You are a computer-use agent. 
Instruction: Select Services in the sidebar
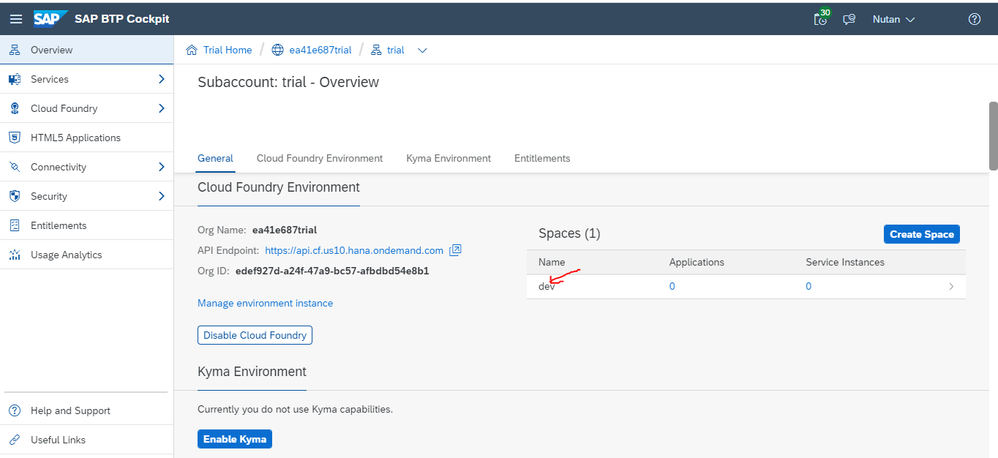86,79
